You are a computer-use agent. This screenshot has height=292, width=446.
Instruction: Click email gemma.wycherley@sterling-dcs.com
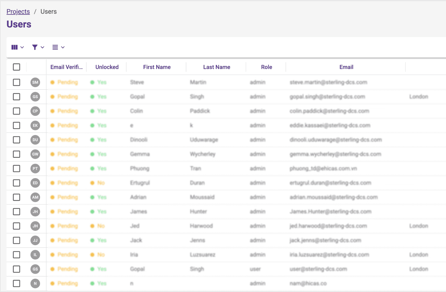pyautogui.click(x=335, y=154)
